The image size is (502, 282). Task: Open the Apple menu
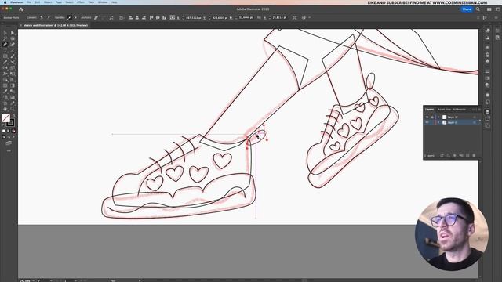pyautogui.click(x=5, y=2)
